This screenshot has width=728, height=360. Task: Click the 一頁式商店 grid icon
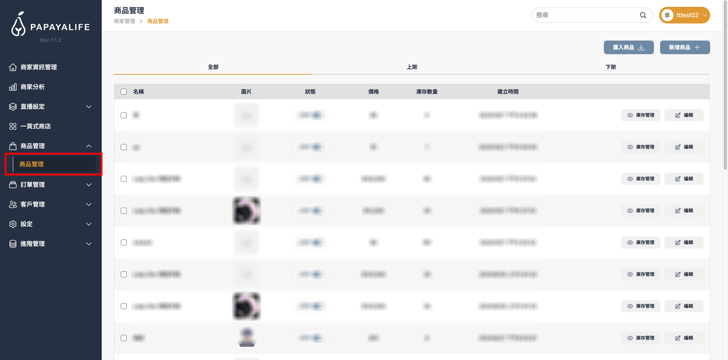[x=13, y=126]
